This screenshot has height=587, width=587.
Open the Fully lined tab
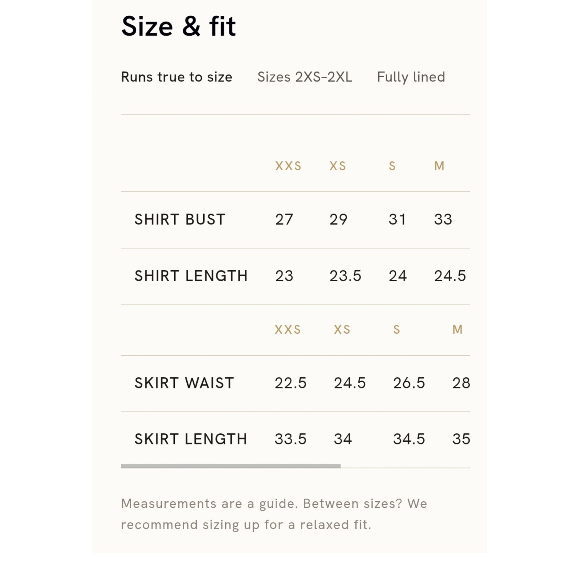[x=411, y=77]
